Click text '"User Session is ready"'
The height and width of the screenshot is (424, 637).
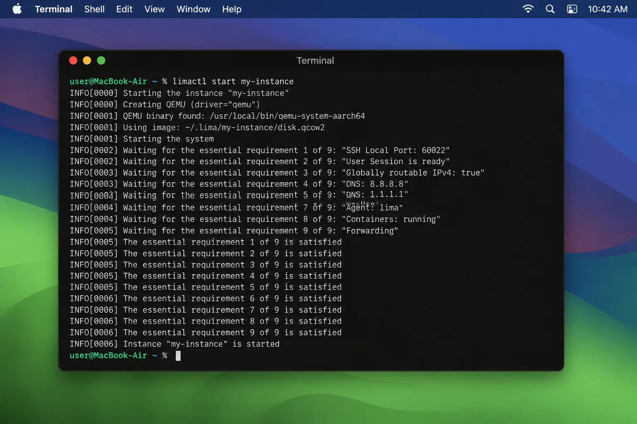tap(396, 161)
